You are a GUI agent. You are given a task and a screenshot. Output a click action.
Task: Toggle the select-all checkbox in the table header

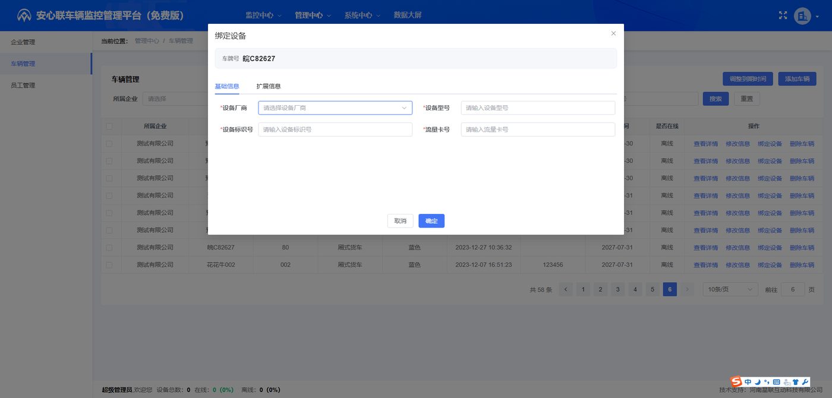point(109,126)
